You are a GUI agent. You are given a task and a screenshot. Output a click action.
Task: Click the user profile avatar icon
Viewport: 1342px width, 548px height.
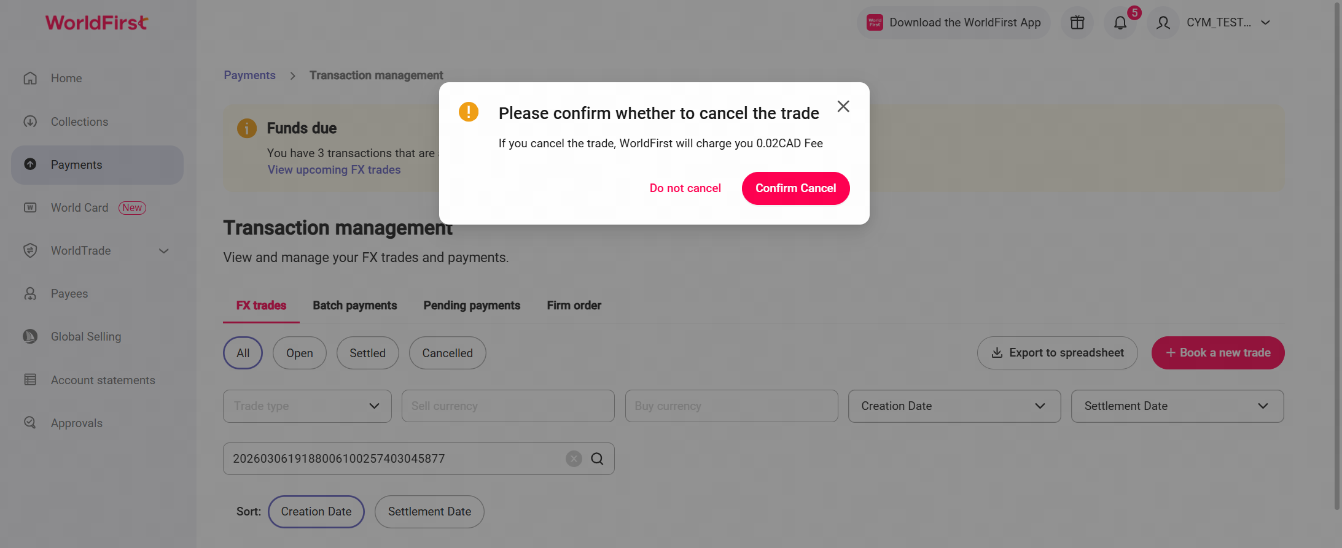[x=1163, y=23]
